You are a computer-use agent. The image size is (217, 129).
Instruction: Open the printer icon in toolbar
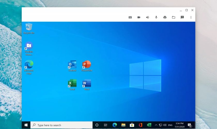pos(165,17)
